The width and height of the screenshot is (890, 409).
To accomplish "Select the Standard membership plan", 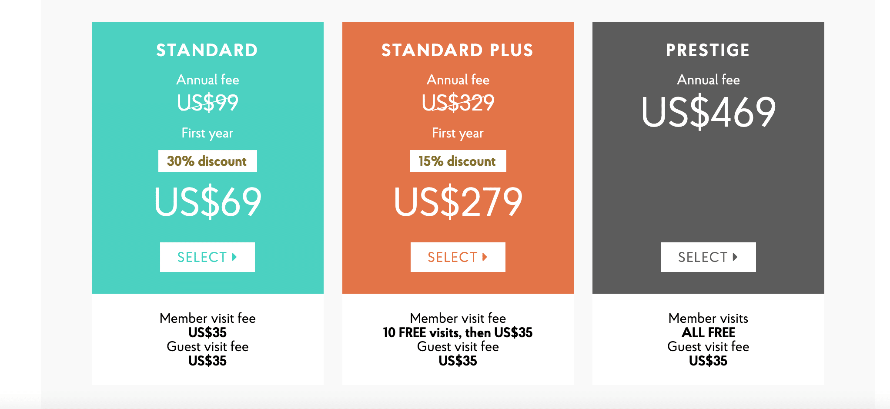I will pyautogui.click(x=207, y=257).
